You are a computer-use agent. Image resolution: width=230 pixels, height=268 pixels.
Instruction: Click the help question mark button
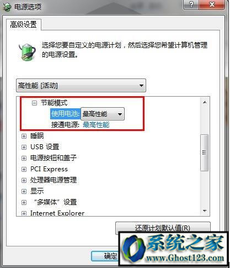191,4
